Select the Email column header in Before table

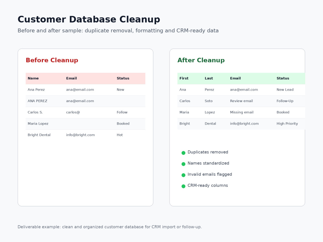click(71, 78)
